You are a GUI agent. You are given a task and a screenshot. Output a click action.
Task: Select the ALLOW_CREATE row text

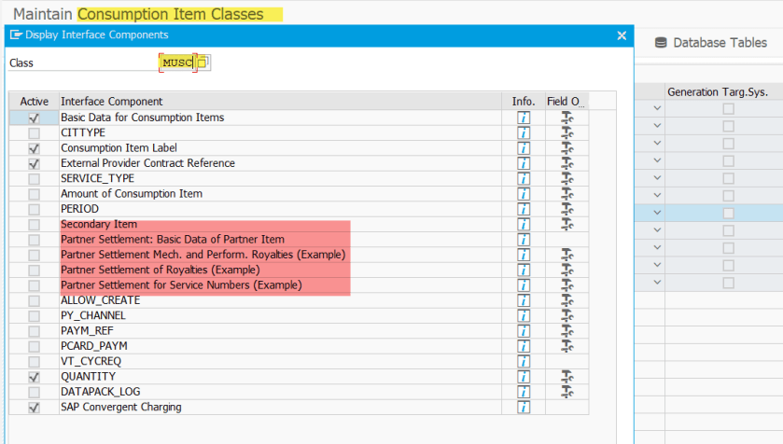coord(101,301)
